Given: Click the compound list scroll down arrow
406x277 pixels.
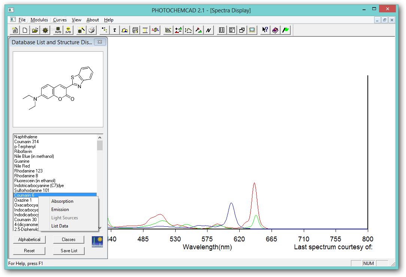Looking at the screenshot, I should tap(100, 228).
